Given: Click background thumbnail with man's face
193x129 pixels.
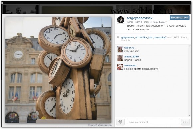Looking at the screenshot, I should (x=21, y=9).
